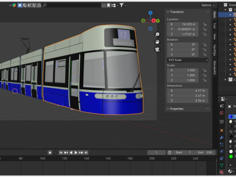Switch to the BlenderKit sidebar tab
Viewport: 236px width, 177px height.
214,67
